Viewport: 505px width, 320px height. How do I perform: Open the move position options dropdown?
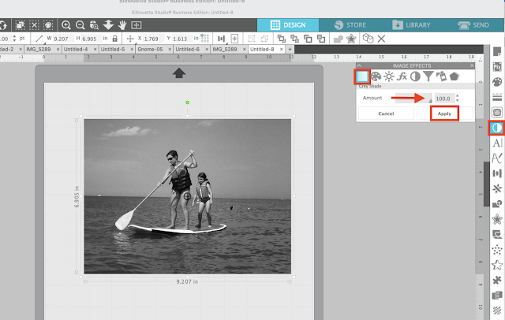tap(130, 39)
